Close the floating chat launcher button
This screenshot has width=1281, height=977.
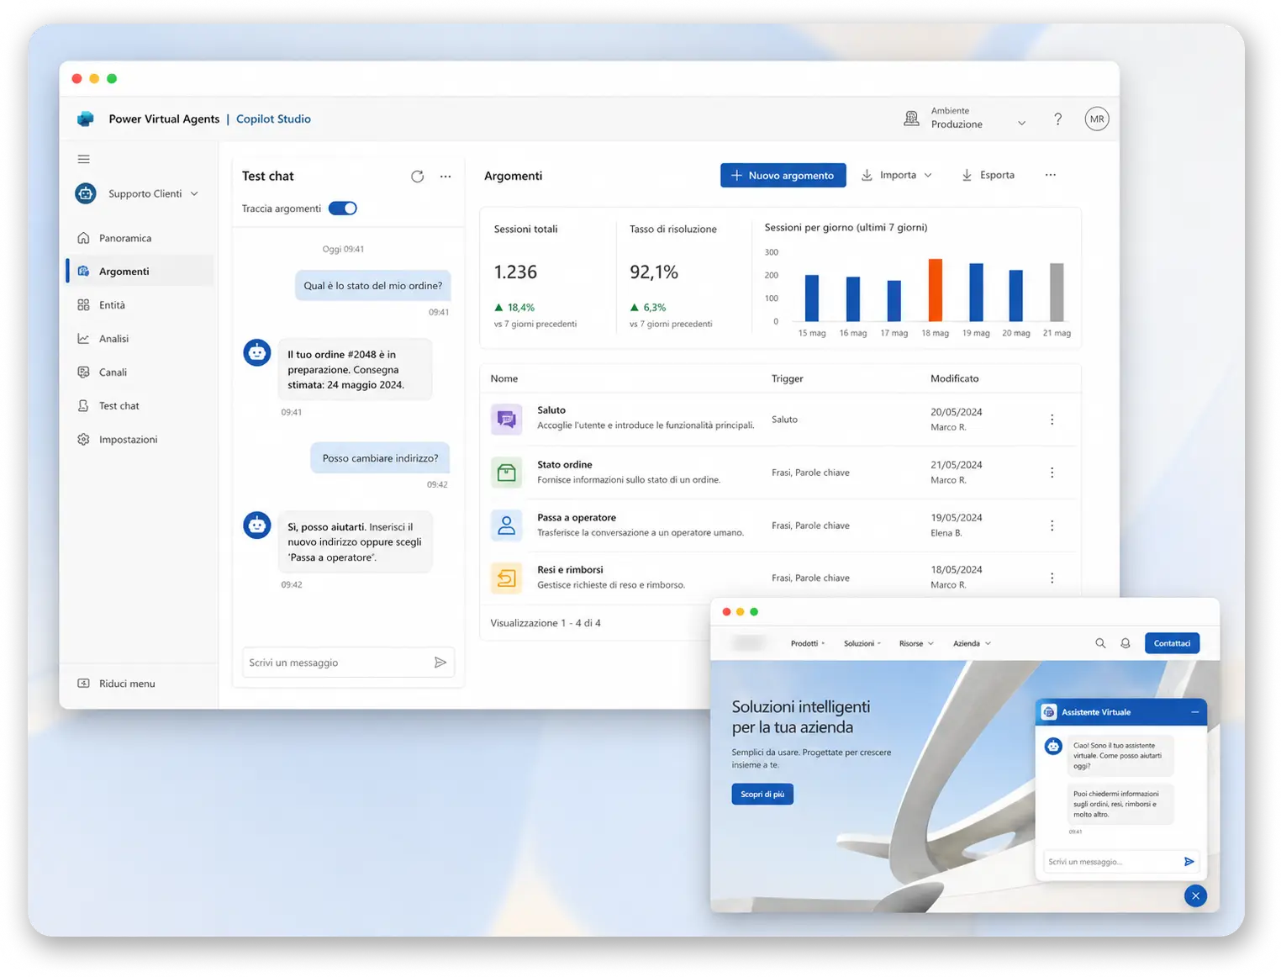pos(1195,895)
